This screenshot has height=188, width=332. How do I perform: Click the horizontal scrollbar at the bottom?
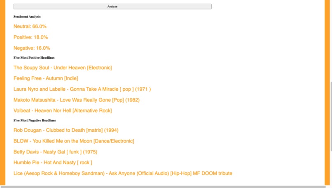pyautogui.click(x=164, y=187)
